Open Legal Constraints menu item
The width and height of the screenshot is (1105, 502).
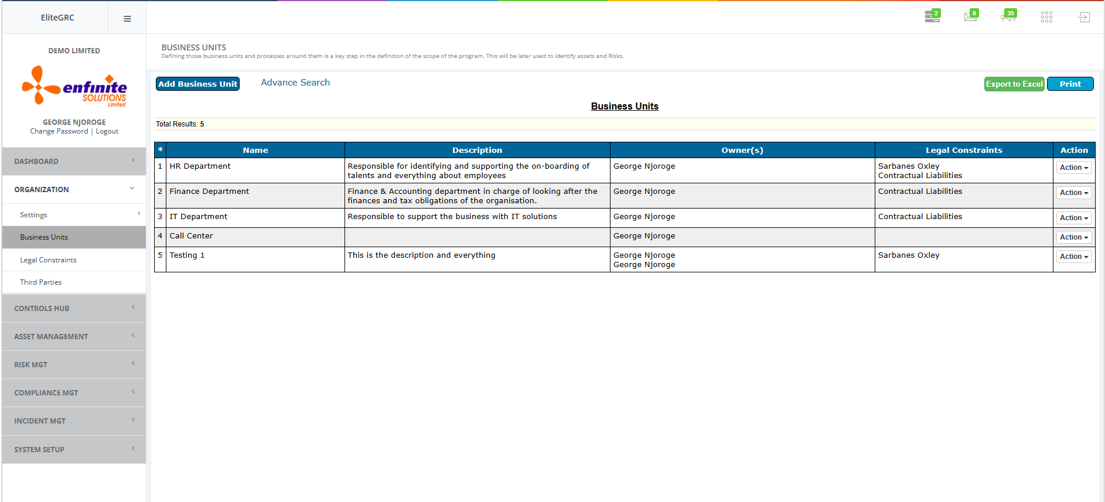click(x=74, y=260)
